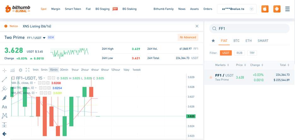Go to the Margin menu

pyautogui.click(x=56, y=9)
